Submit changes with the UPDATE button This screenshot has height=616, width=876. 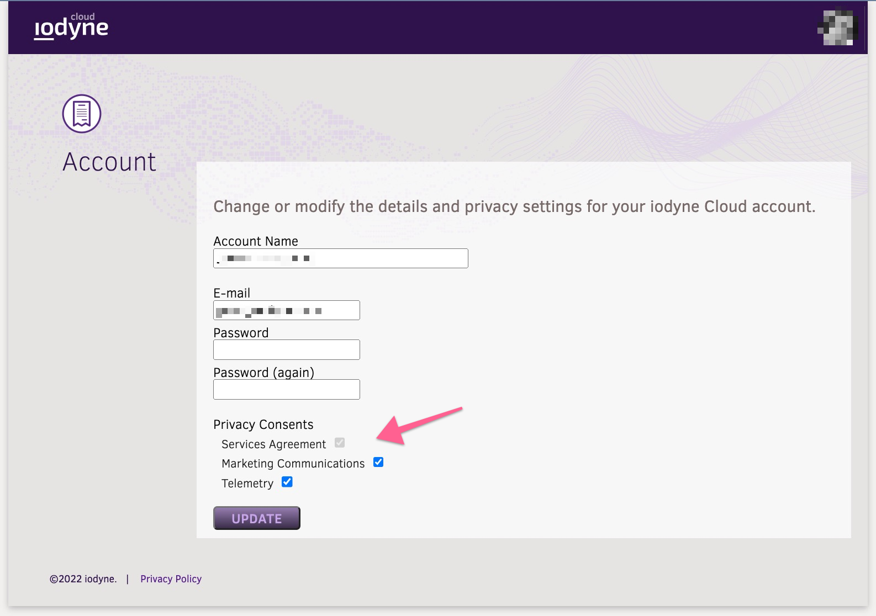point(257,518)
